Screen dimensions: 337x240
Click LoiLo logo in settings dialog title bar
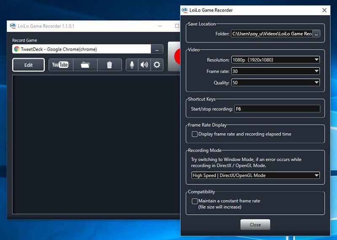185,10
